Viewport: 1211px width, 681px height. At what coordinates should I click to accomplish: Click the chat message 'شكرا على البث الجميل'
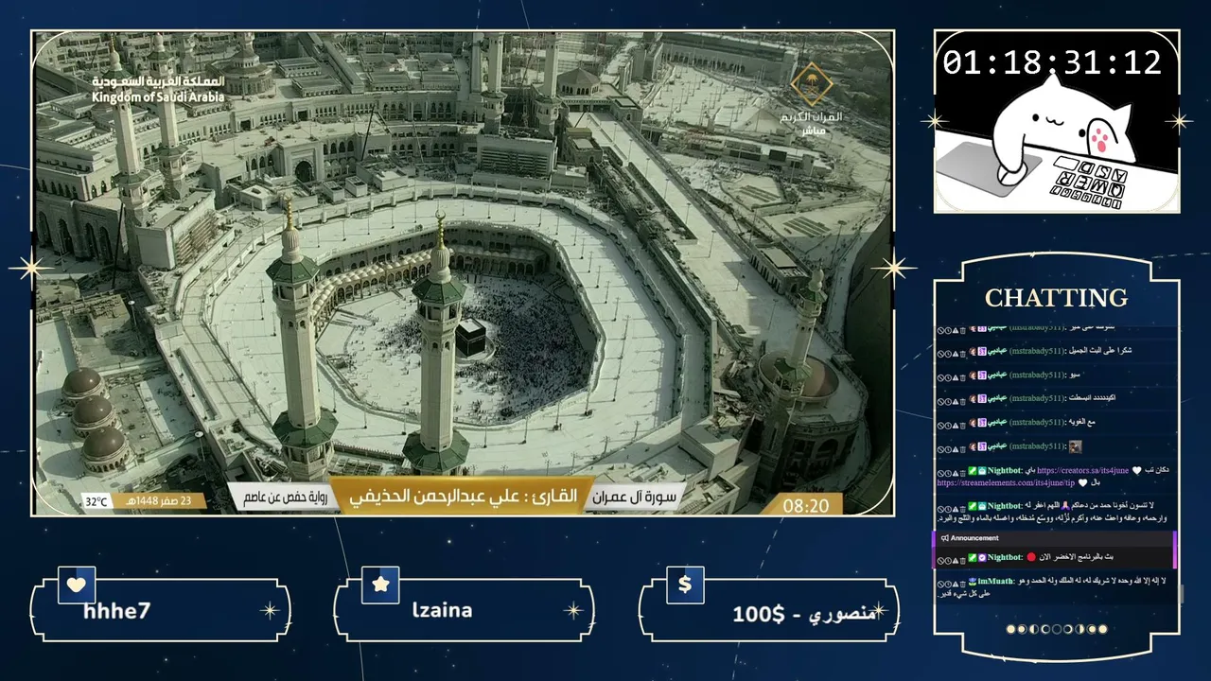[x=1098, y=351]
